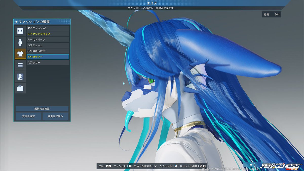Select the person-with-checkmark category icon
Image resolution: width=304 pixels, height=171 pixels.
click(20, 77)
